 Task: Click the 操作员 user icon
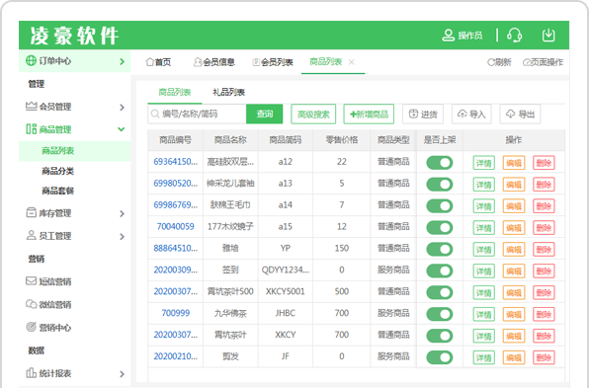coord(448,36)
